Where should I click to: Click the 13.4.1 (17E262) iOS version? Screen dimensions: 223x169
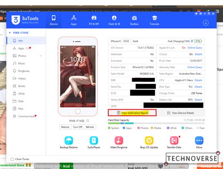tap(146, 48)
